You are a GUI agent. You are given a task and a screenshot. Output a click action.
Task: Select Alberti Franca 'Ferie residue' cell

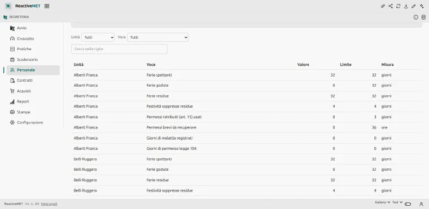click(157, 96)
